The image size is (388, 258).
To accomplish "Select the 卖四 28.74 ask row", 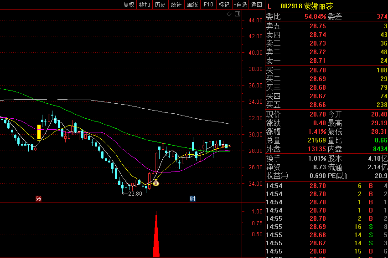I will click(x=326, y=35).
